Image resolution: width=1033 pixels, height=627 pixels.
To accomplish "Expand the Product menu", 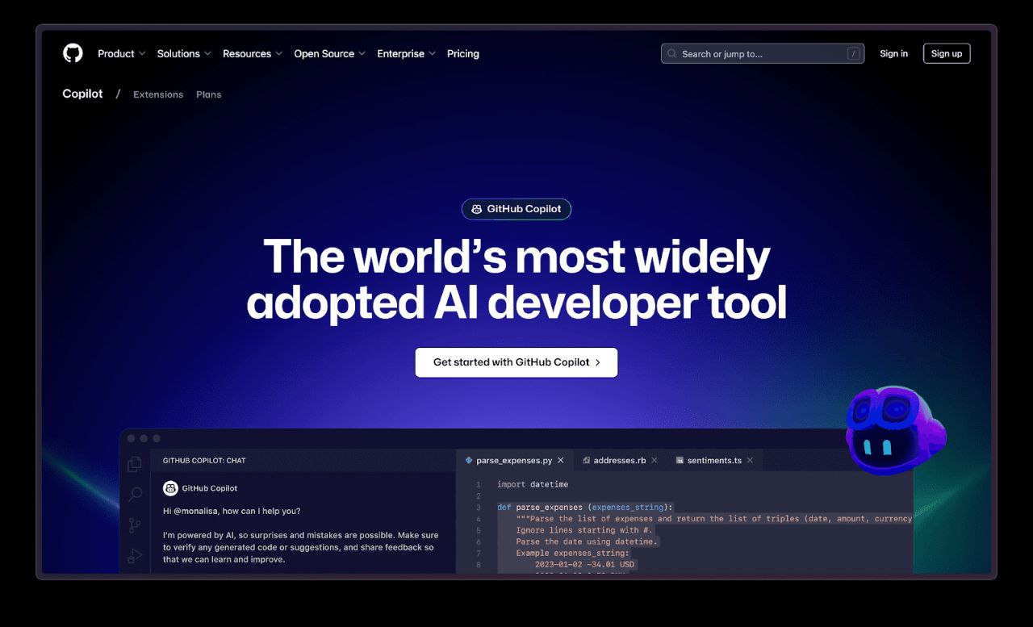I will point(122,54).
